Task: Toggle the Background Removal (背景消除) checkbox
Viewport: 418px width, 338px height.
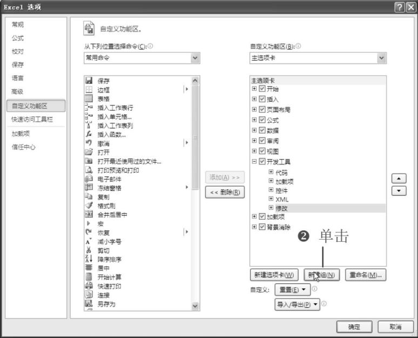Action: click(x=262, y=227)
